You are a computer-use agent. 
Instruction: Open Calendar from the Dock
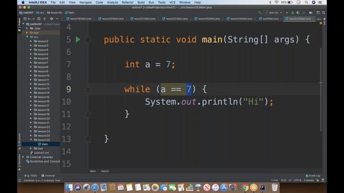(120, 188)
